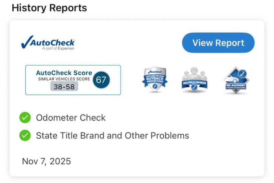Click the 'A part of Experian' tagline
The height and width of the screenshot is (183, 274).
tap(58, 49)
